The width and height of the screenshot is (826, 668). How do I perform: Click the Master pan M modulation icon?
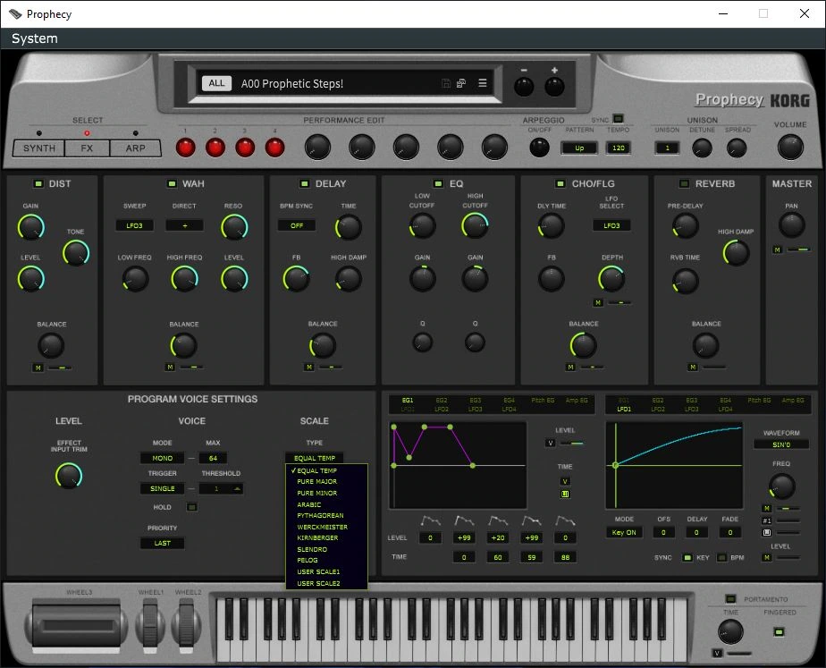tap(777, 249)
